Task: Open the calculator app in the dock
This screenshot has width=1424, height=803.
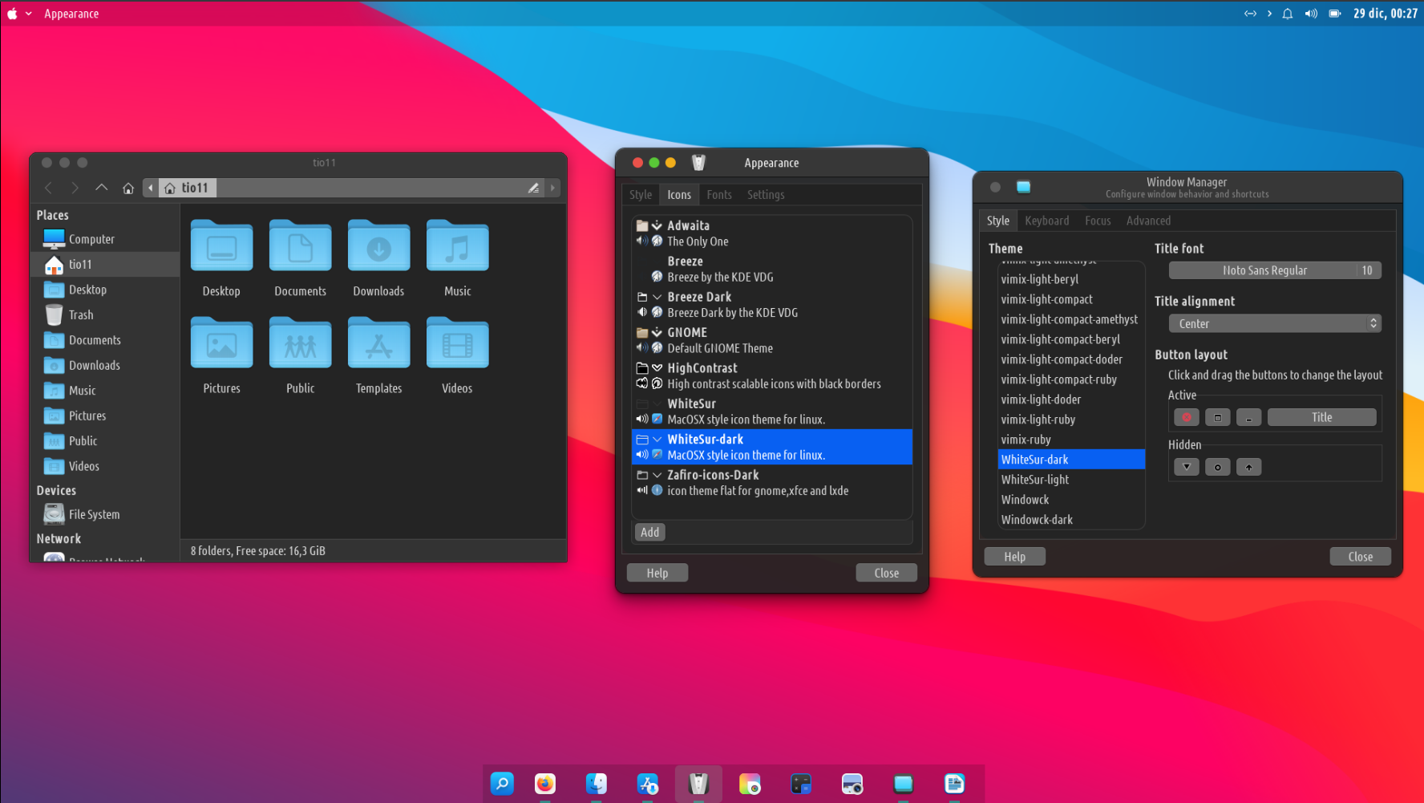Action: tap(800, 784)
